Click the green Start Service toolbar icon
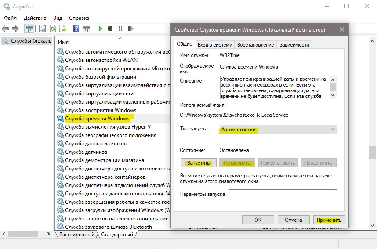377x249 pixels. [101, 29]
